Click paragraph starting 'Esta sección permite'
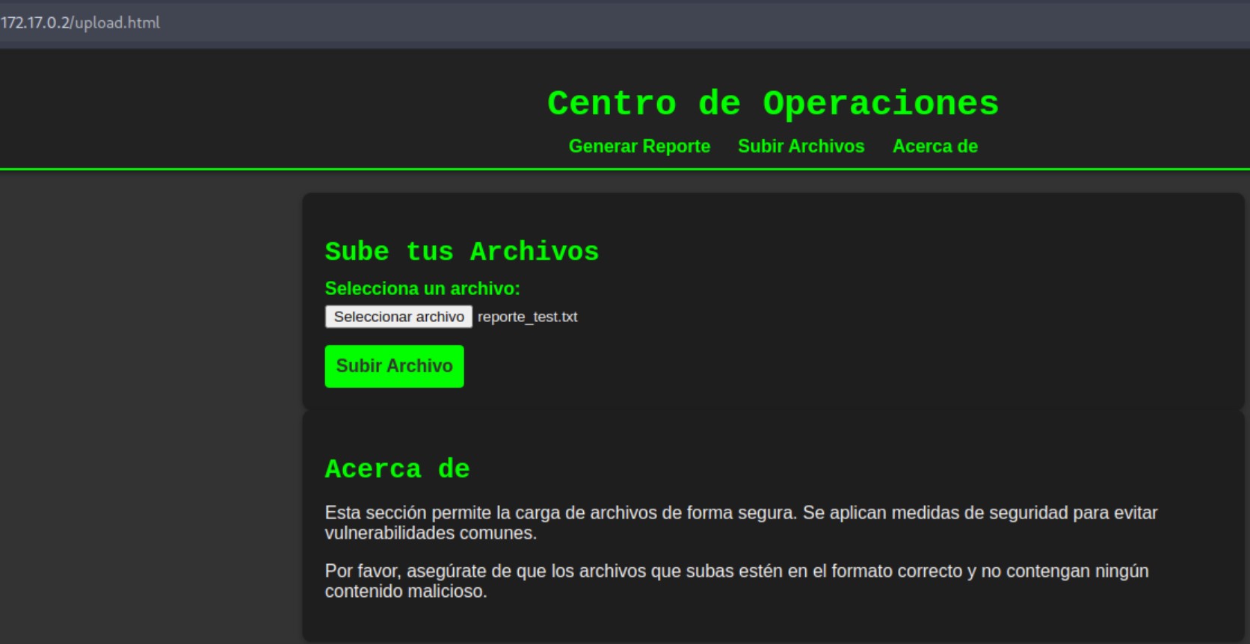 pyautogui.click(x=741, y=523)
